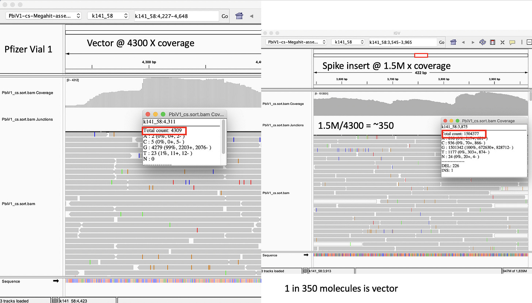This screenshot has height=303, width=532.
Task: Click 'G : 4279' line in popup
Action: click(x=177, y=147)
